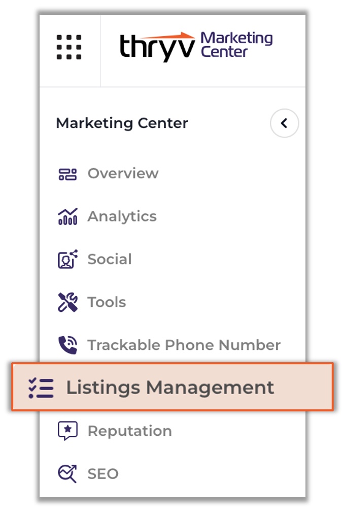This screenshot has width=342, height=513.
Task: Click the Overview dashboard icon
Action: [67, 174]
